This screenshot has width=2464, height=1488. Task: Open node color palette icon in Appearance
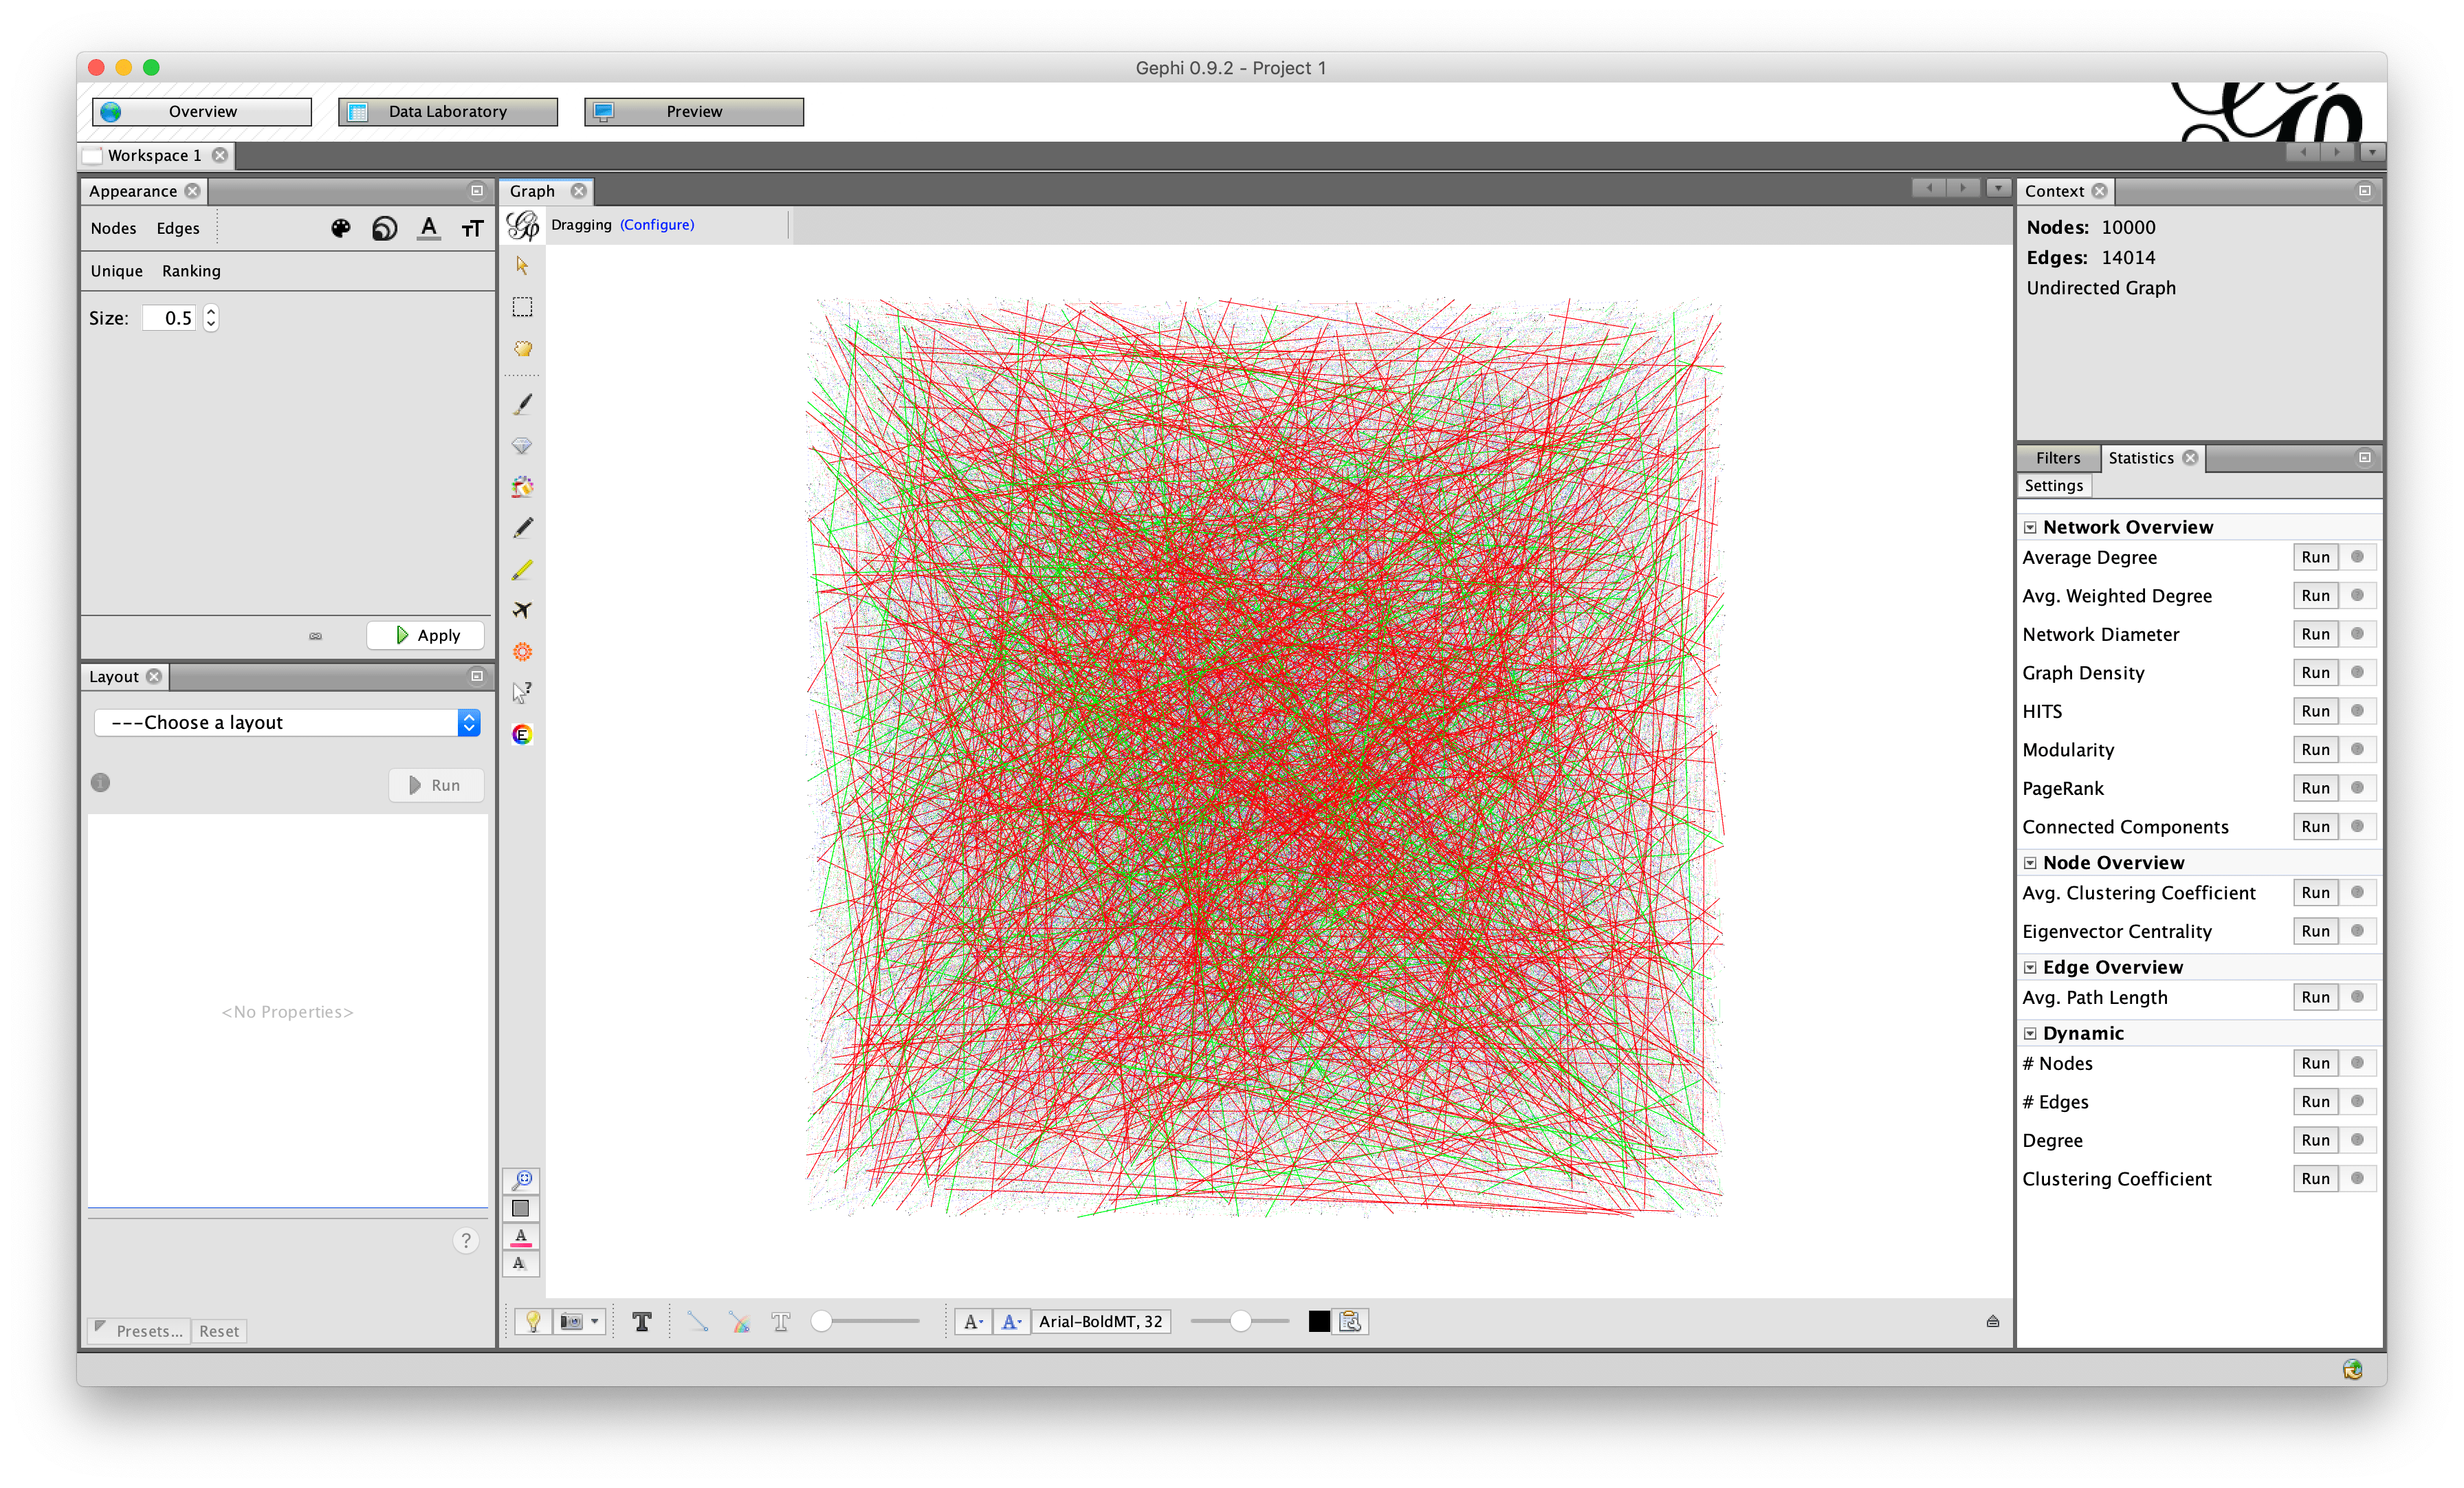(341, 228)
